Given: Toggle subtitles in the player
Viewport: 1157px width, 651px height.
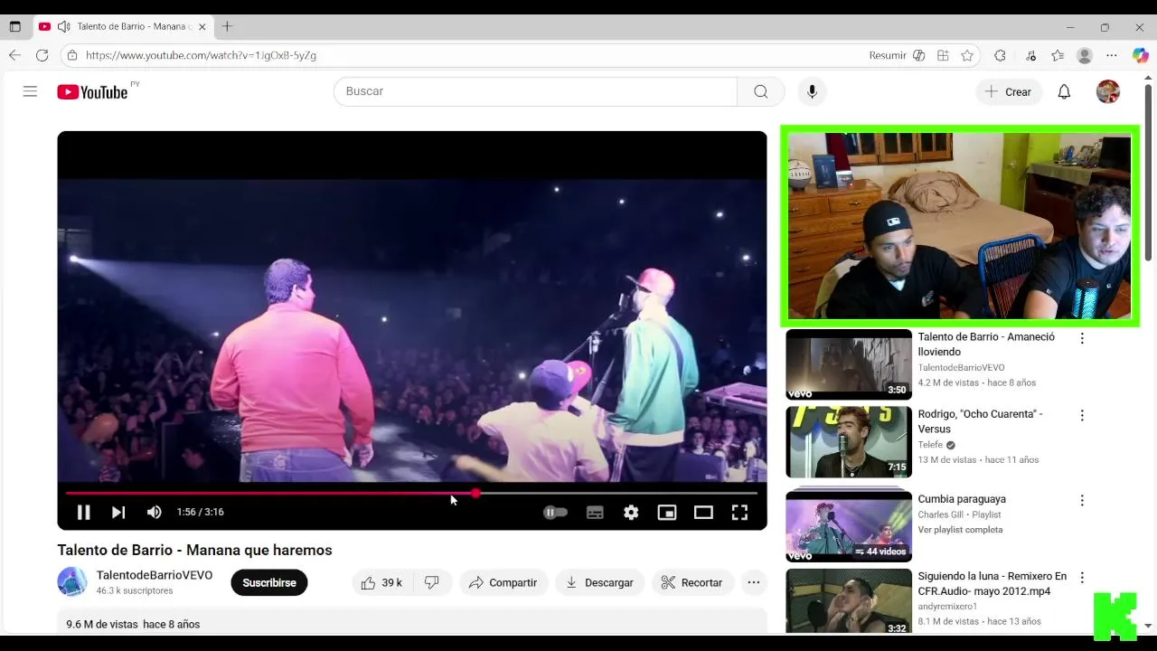Looking at the screenshot, I should tap(595, 513).
